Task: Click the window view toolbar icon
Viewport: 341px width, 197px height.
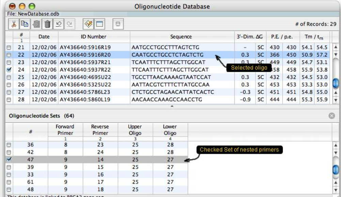Action: pyautogui.click(x=99, y=24)
